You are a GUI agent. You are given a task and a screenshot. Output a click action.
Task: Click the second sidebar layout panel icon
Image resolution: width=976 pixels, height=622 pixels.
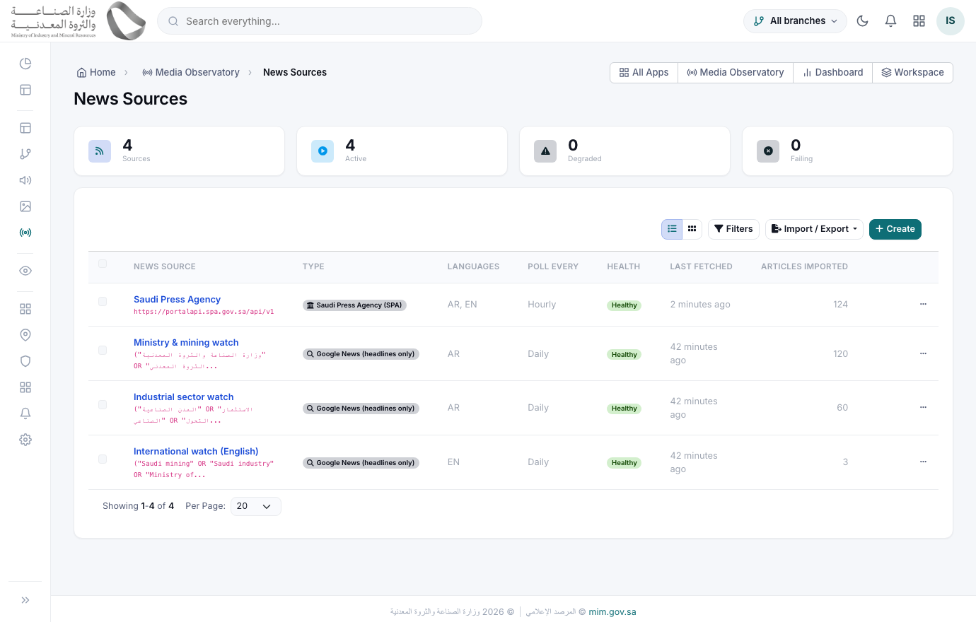coord(25,128)
